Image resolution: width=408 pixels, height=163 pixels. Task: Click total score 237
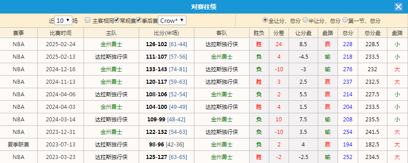pyautogui.click(x=348, y=82)
